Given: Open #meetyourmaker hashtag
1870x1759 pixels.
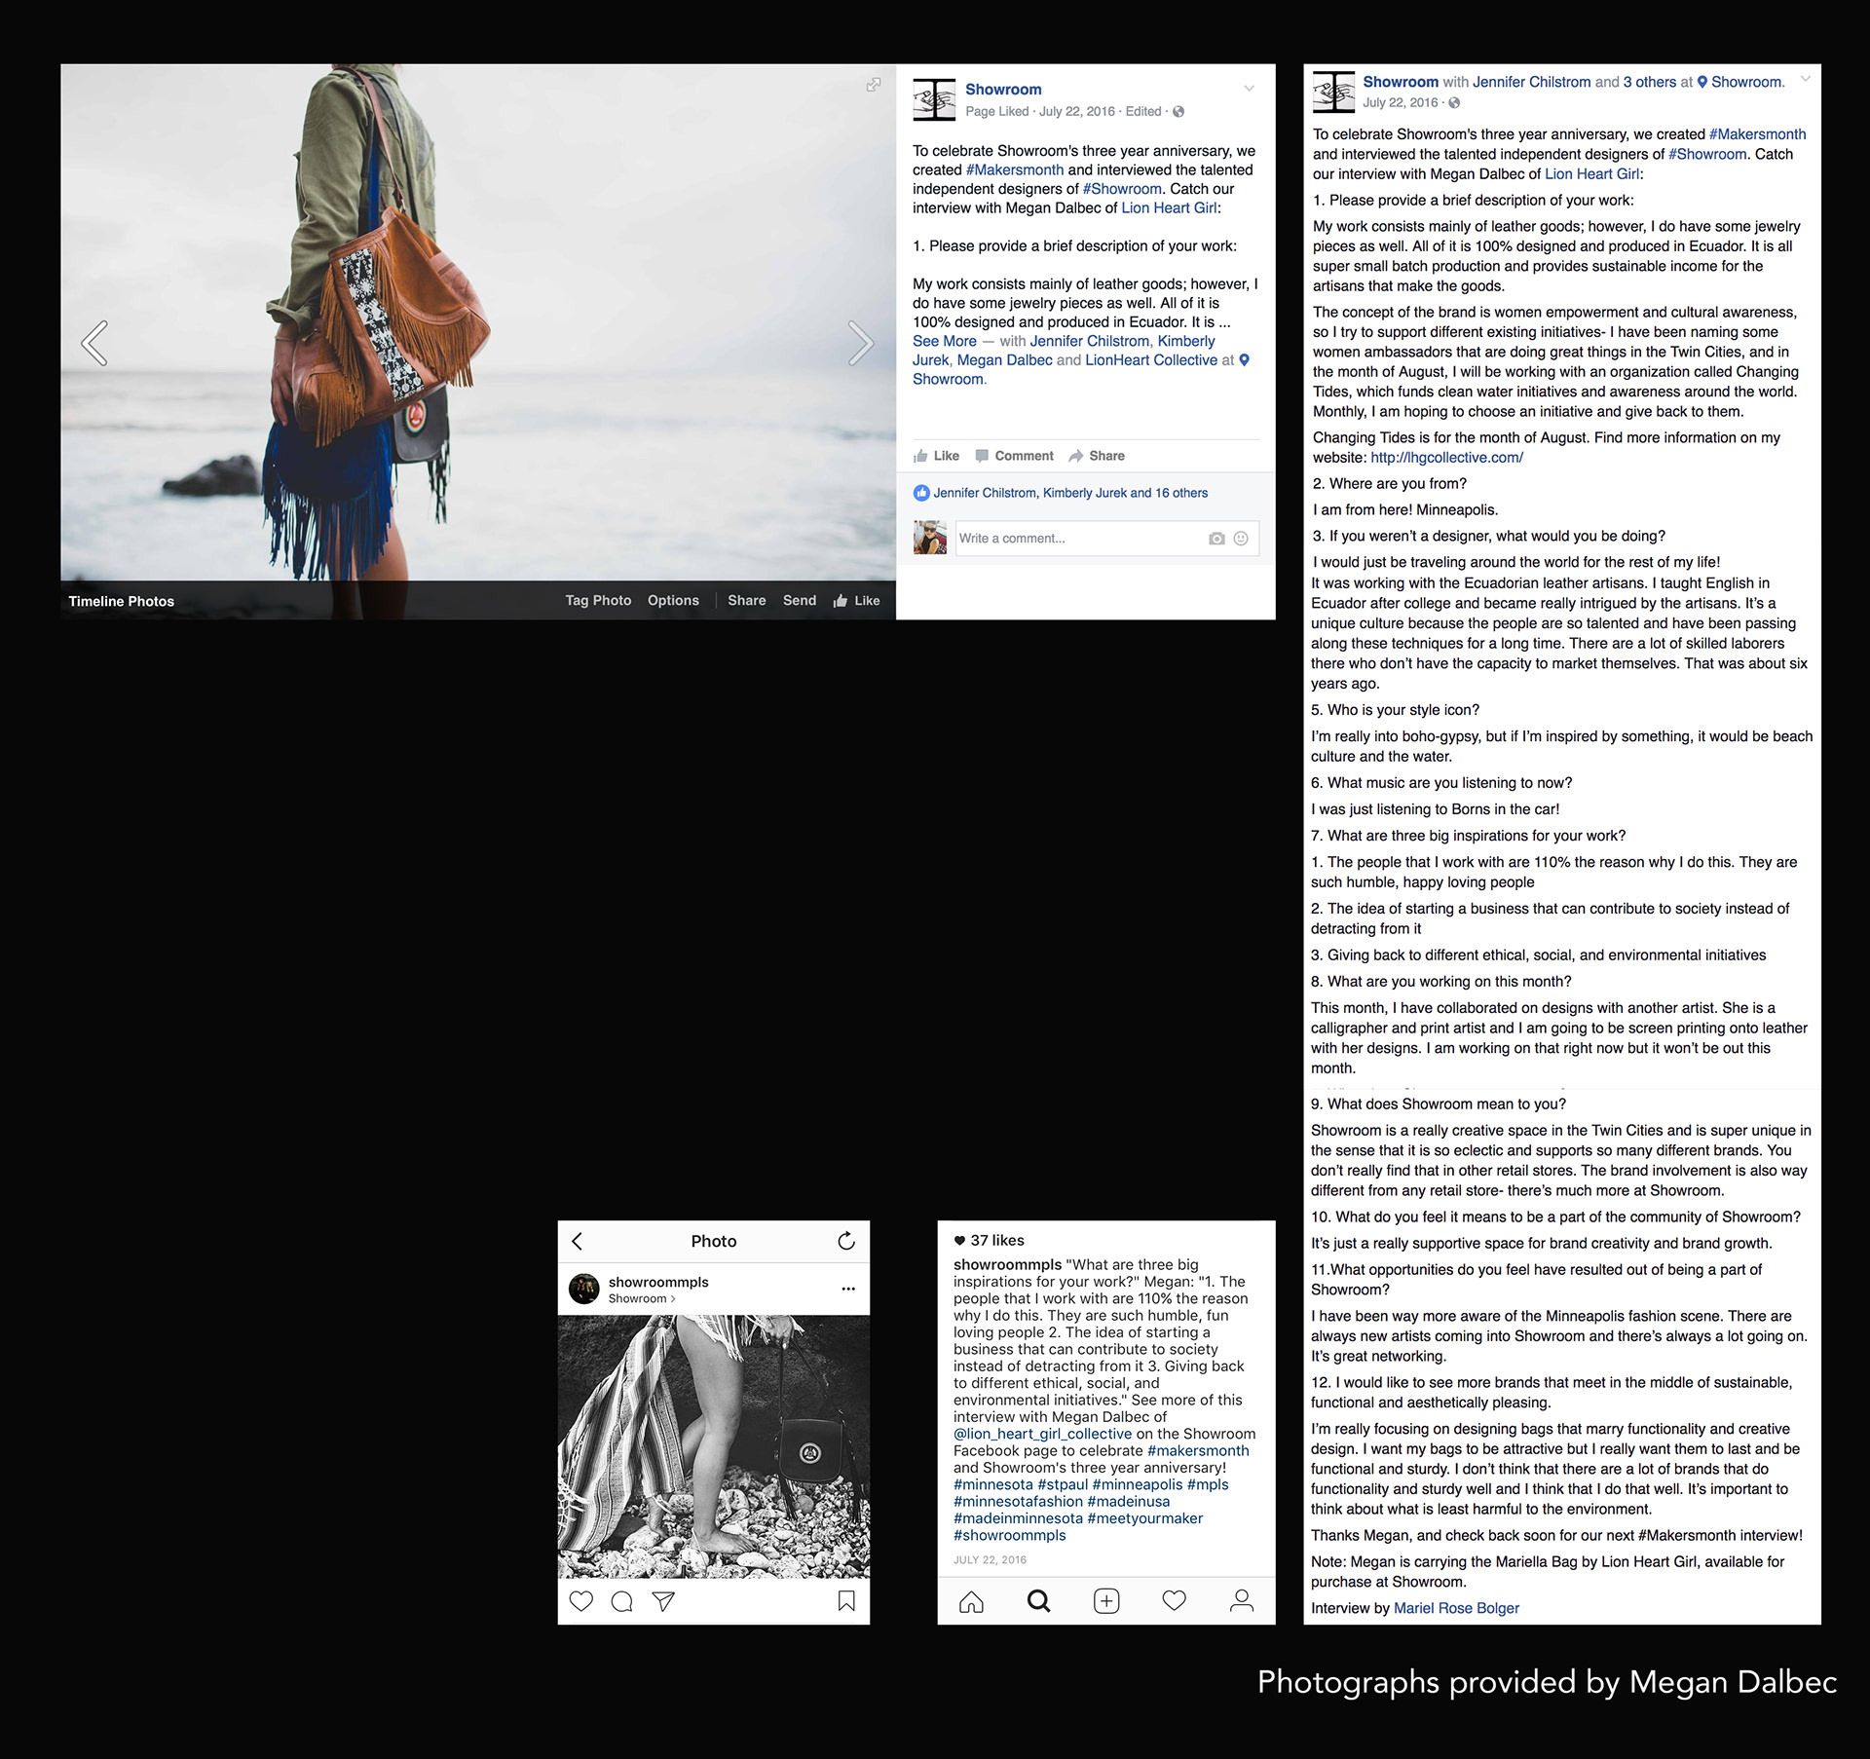Looking at the screenshot, I should [1145, 1518].
